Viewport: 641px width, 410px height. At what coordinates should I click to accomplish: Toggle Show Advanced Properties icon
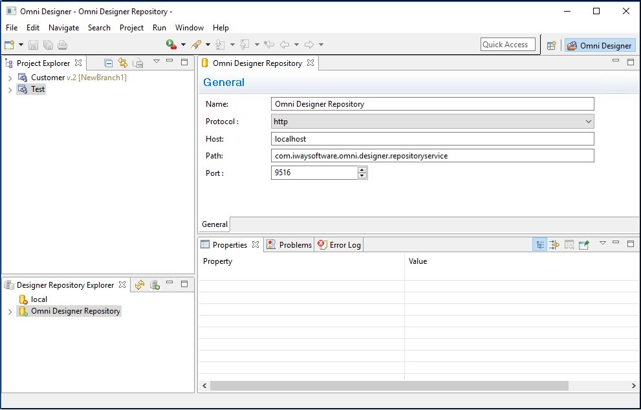point(554,244)
